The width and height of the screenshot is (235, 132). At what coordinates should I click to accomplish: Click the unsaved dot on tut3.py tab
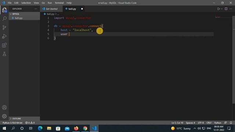pyautogui.click(x=82, y=9)
